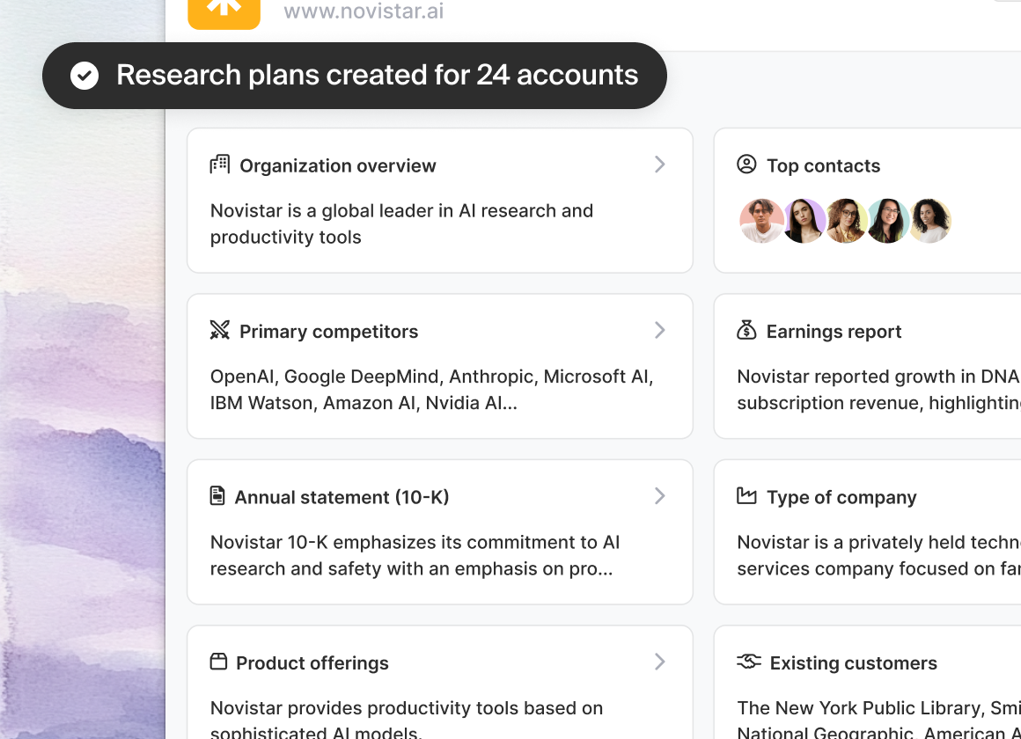Expand the Primary competitors card chevron
Viewport: 1021px width, 739px height.
point(659,330)
